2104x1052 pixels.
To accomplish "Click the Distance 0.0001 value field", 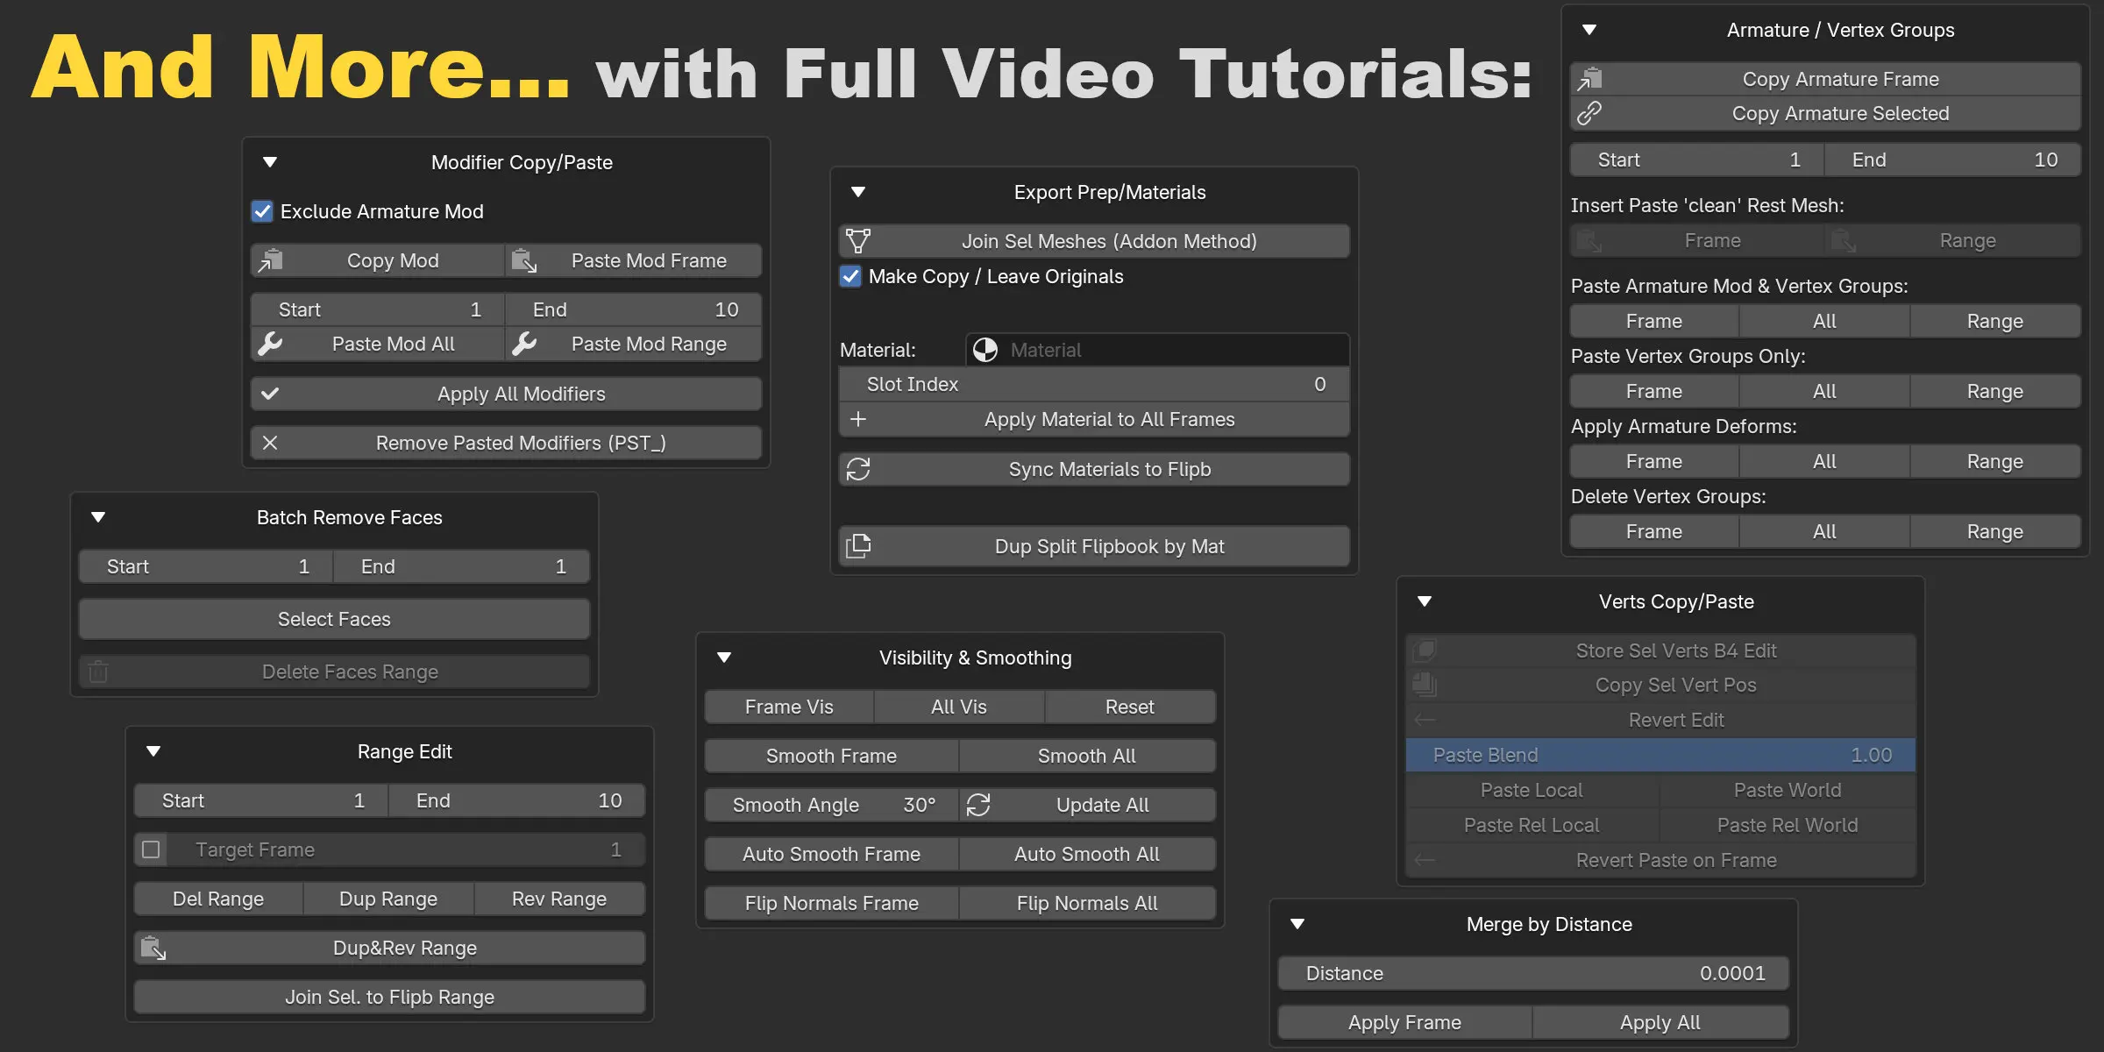I will 1533,973.
